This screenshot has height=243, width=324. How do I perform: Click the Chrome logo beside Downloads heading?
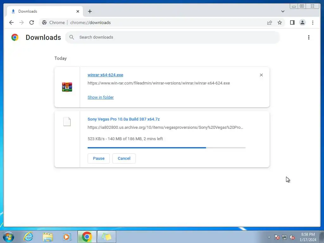coord(15,37)
